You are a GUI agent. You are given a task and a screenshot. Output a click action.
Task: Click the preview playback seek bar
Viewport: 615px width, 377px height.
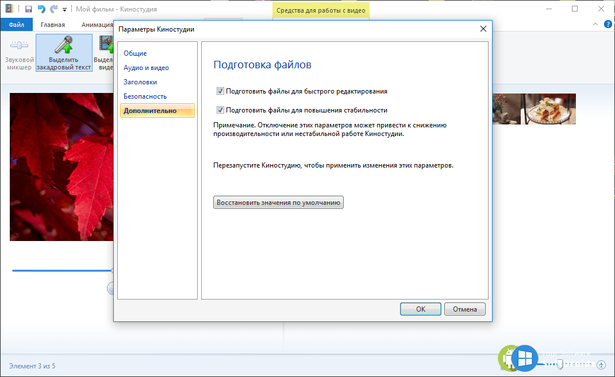coord(63,270)
